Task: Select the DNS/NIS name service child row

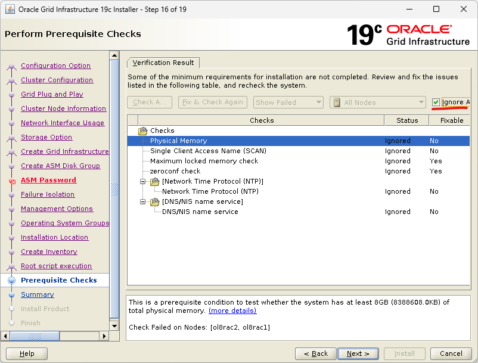Action: click(299, 212)
